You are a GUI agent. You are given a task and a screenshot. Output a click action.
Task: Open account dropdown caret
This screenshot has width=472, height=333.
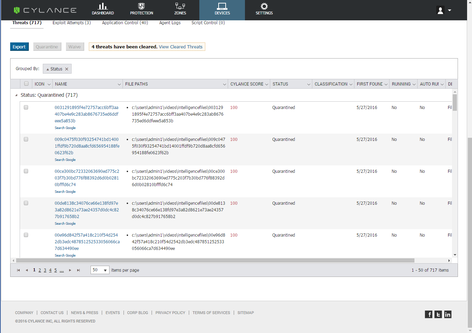(x=450, y=10)
